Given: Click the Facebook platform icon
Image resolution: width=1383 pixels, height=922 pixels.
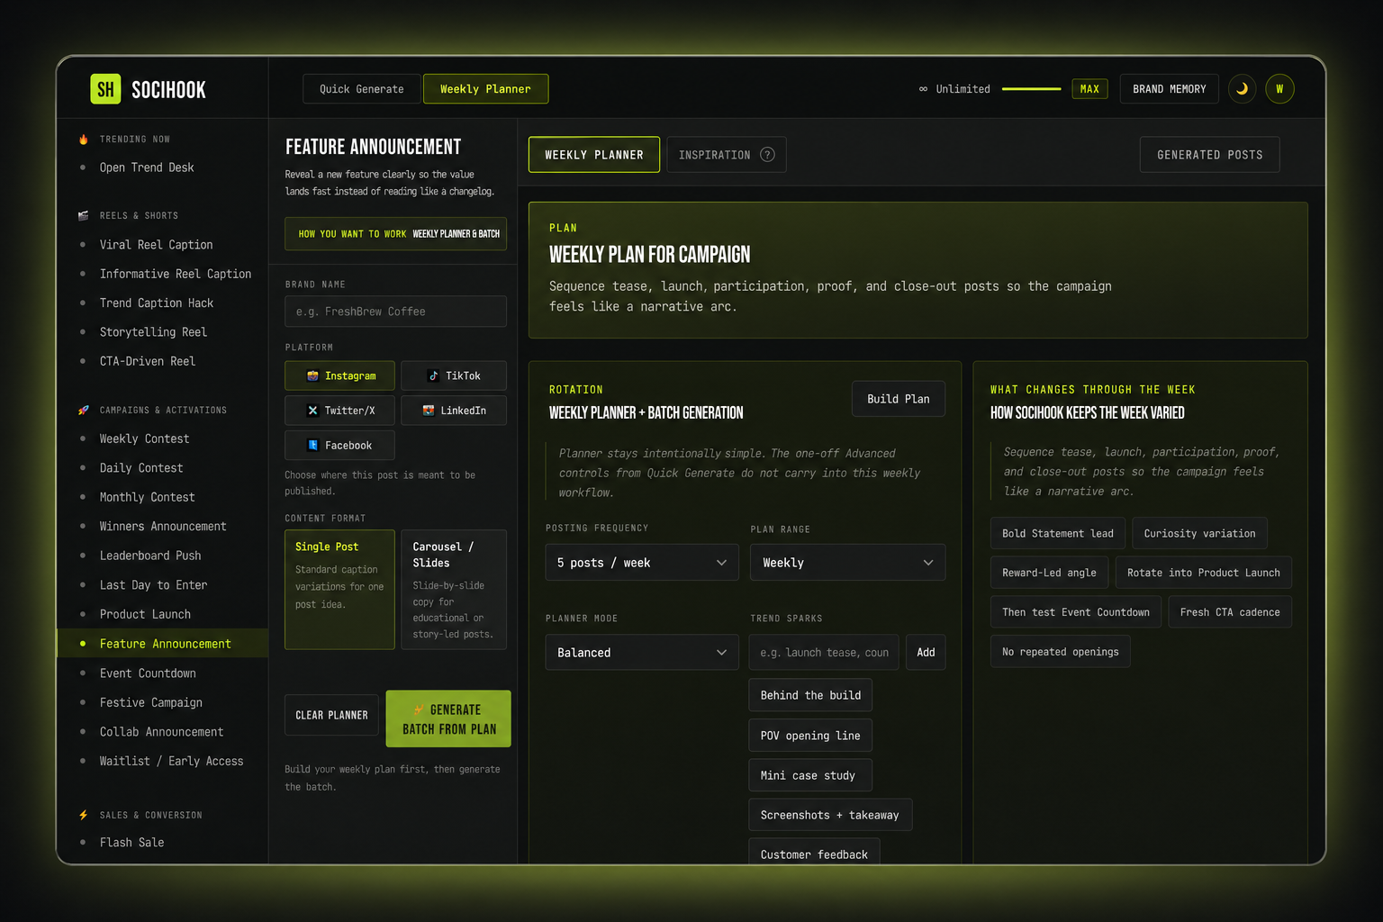Looking at the screenshot, I should pos(312,445).
